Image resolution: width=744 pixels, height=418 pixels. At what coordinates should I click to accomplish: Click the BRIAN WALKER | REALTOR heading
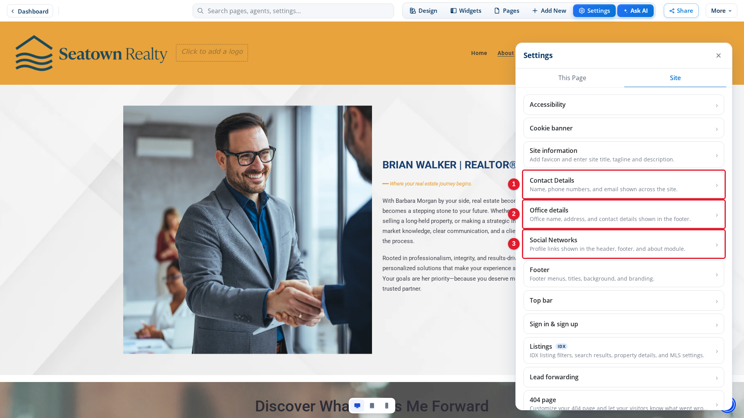point(449,165)
